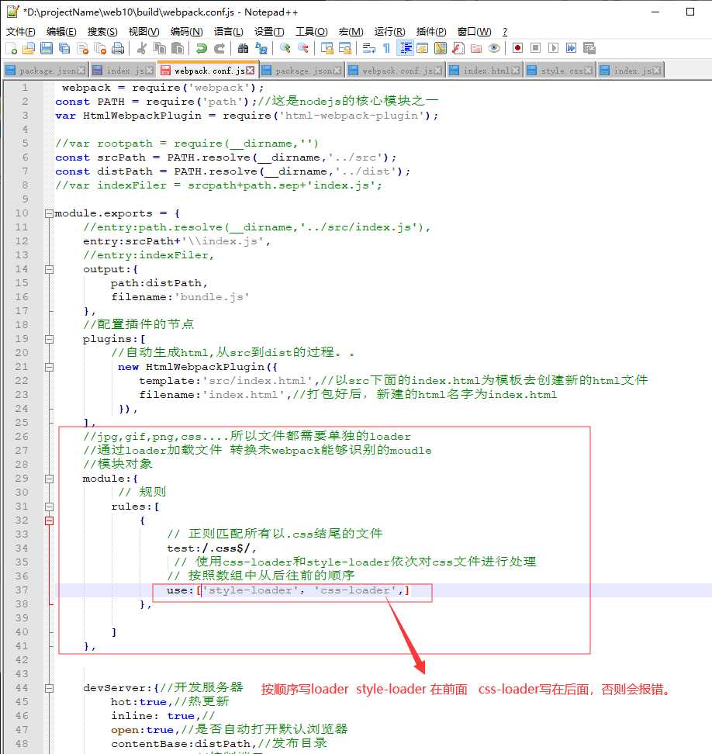Open the 插件(P) menu
712x754 pixels.
(x=431, y=32)
